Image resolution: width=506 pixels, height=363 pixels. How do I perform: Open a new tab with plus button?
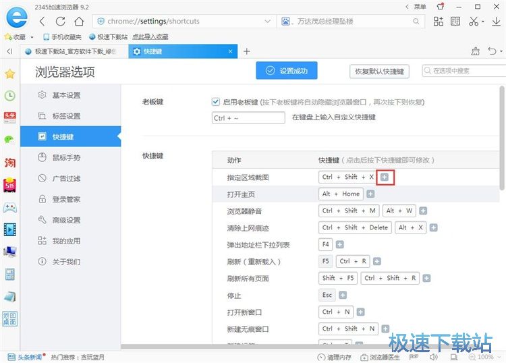pos(247,51)
